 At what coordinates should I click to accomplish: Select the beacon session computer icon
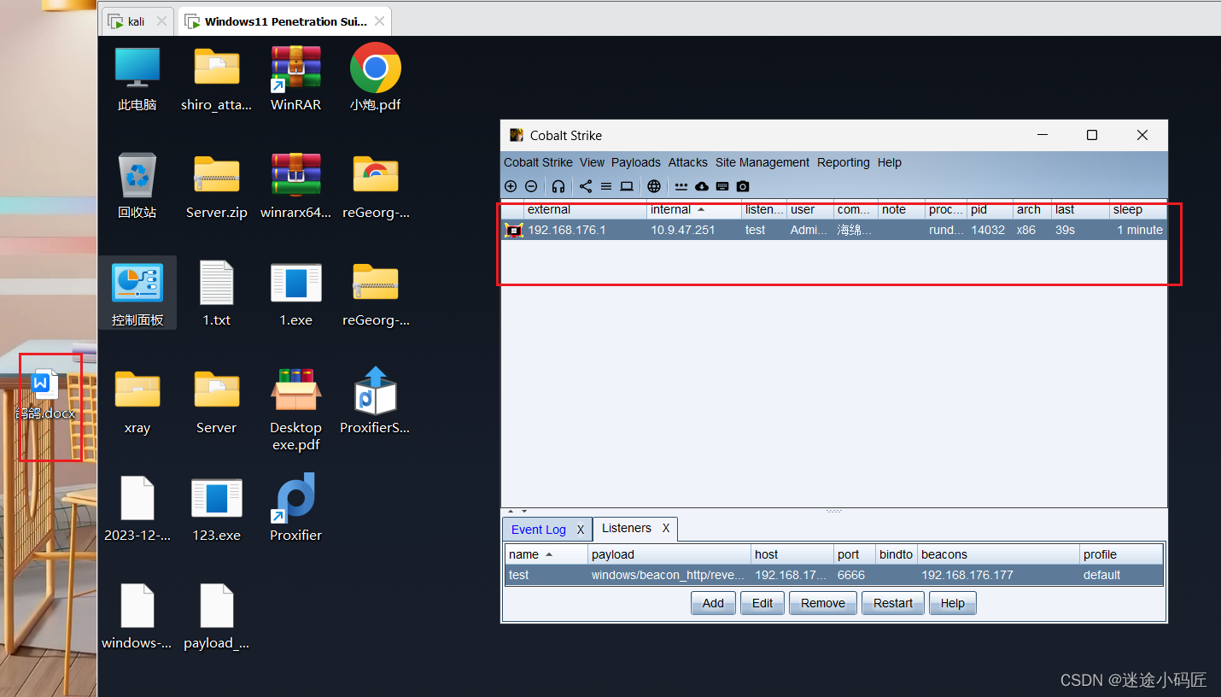pos(513,230)
